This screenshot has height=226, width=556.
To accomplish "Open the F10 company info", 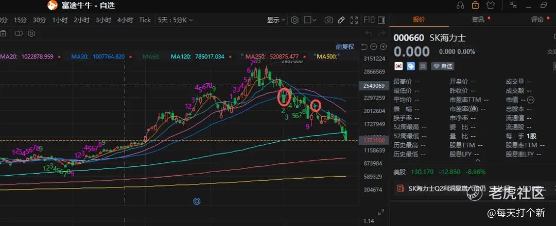I will [369, 20].
